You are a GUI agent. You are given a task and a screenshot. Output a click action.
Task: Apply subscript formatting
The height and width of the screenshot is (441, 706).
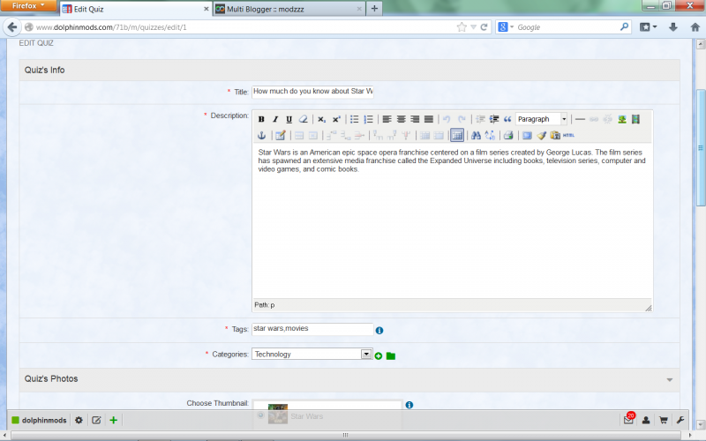coord(321,119)
